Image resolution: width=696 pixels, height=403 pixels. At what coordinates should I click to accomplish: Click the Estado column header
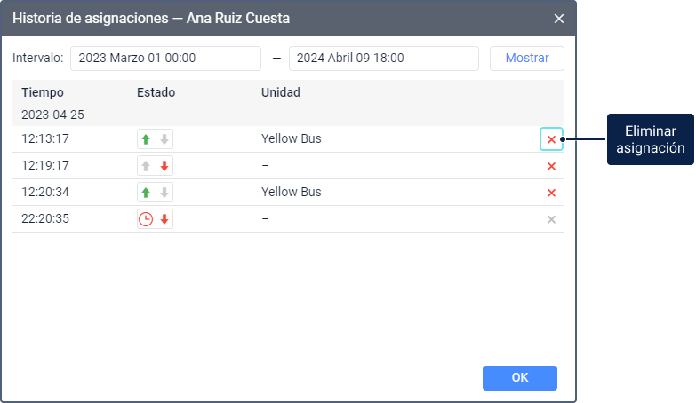tap(156, 92)
